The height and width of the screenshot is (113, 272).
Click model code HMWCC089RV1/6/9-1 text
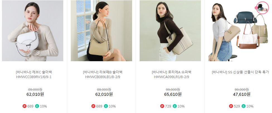(x=34, y=77)
